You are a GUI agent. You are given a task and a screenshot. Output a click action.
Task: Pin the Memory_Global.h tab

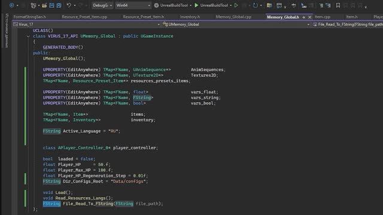point(303,17)
